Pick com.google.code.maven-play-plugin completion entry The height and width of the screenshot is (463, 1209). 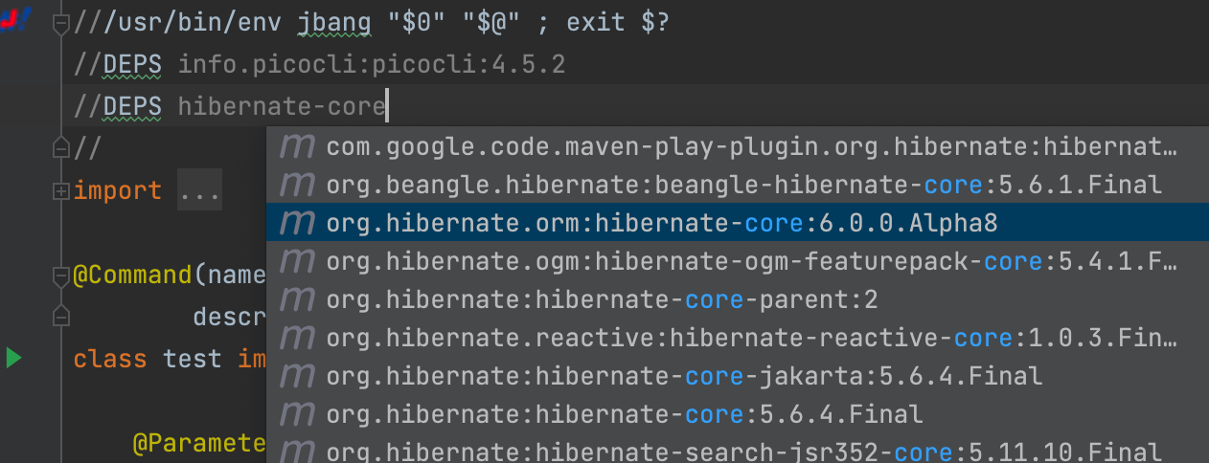tap(737, 146)
